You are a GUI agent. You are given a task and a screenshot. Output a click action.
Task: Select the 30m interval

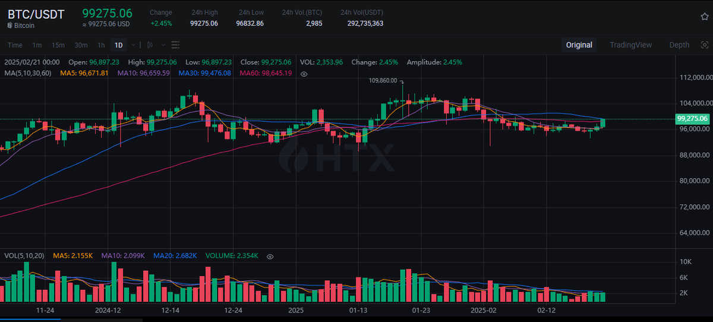point(81,45)
